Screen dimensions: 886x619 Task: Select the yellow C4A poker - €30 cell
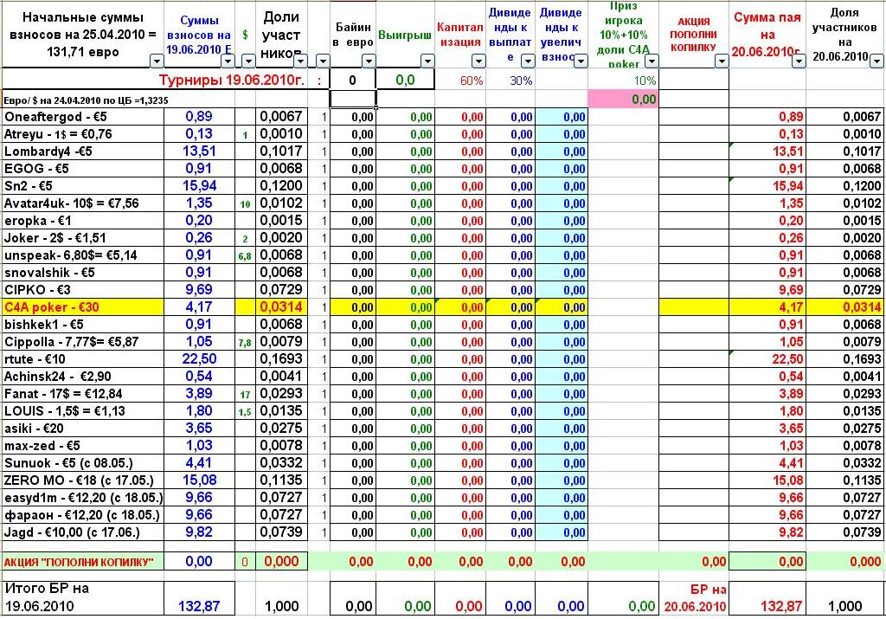(82, 307)
